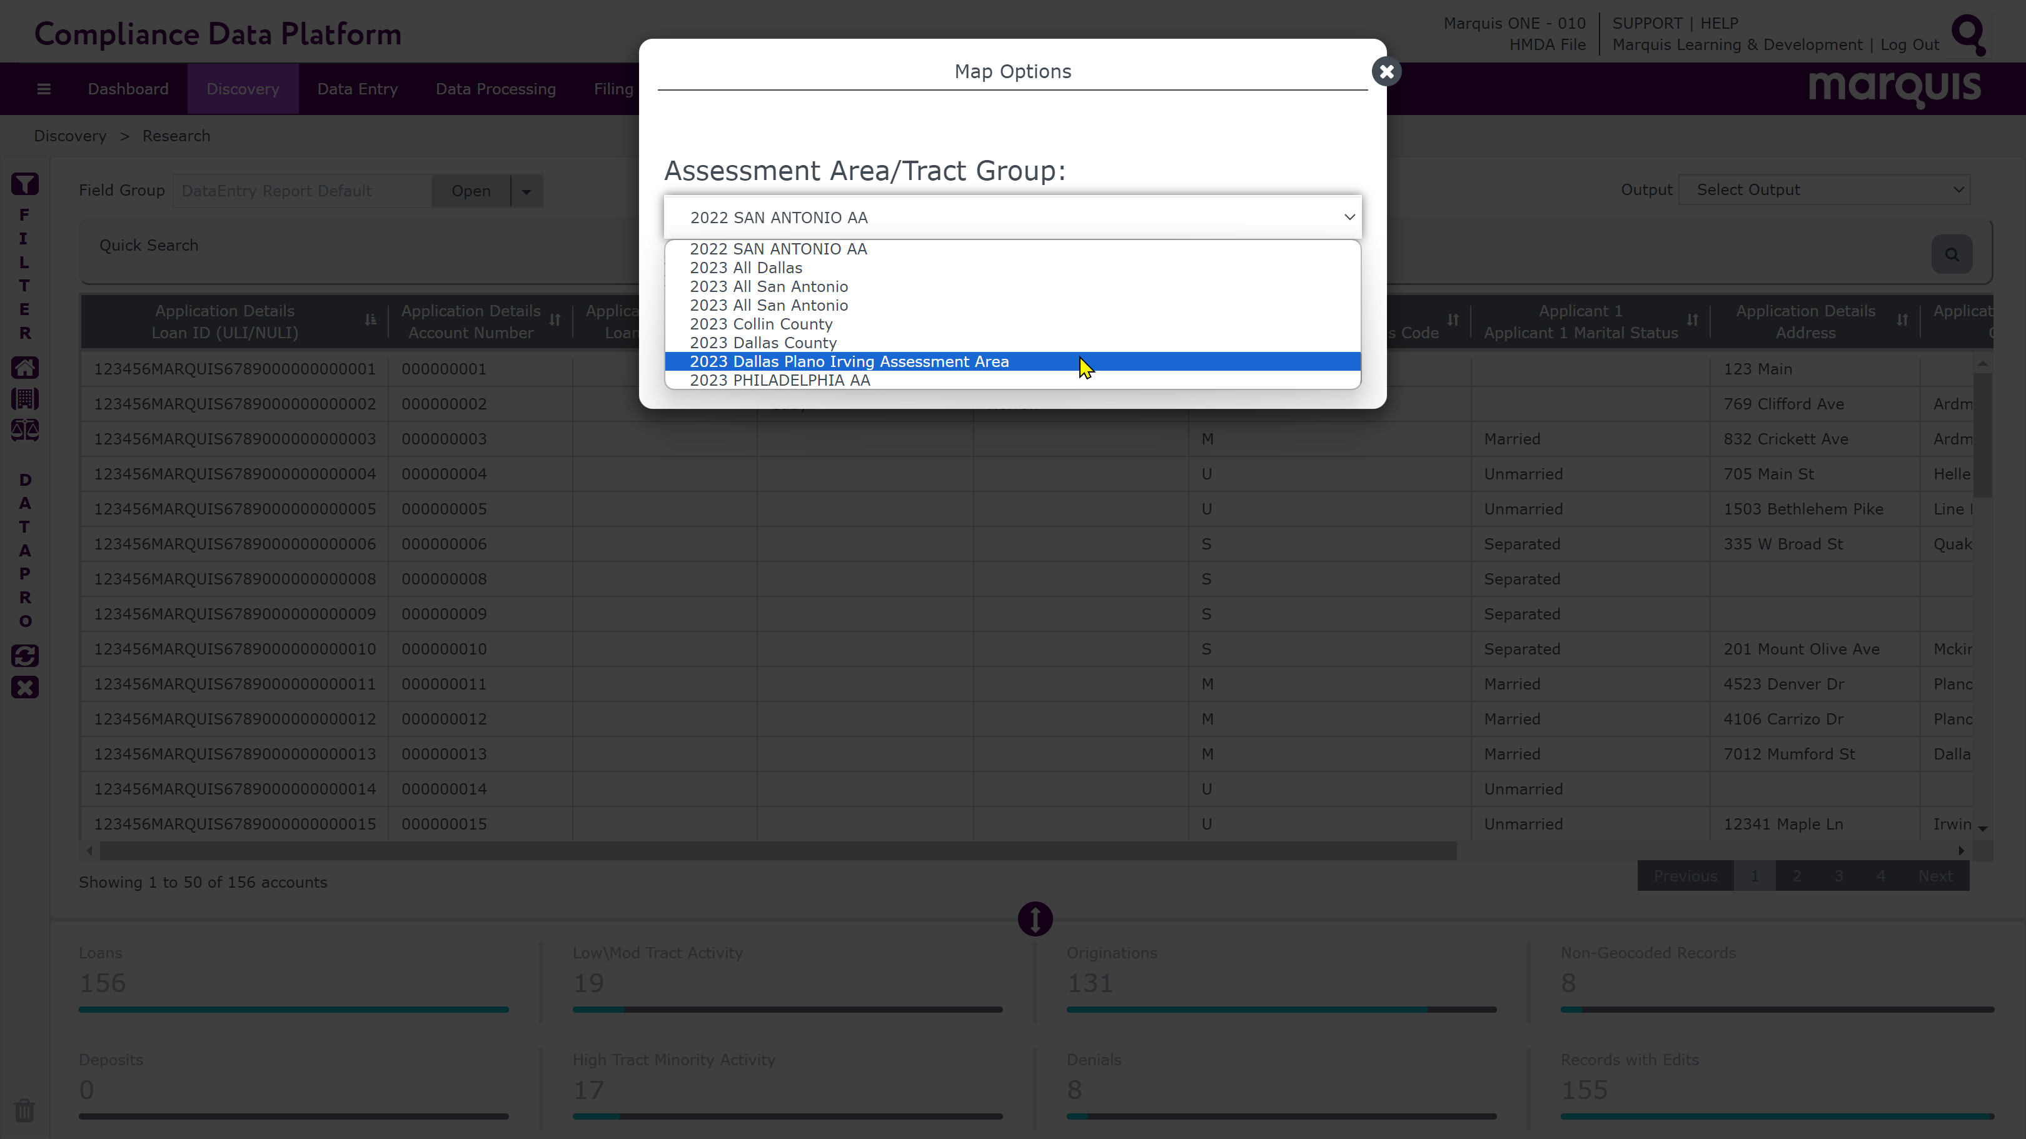The height and width of the screenshot is (1139, 2026).
Task: Select 2023 Dallas Plano Irving Assessment Area
Action: tap(849, 361)
